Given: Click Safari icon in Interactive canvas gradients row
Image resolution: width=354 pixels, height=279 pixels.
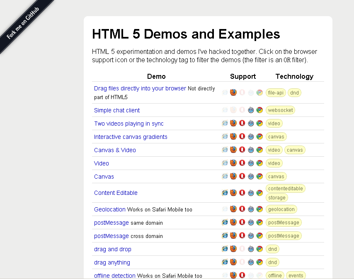Looking at the screenshot, I should point(251,136).
